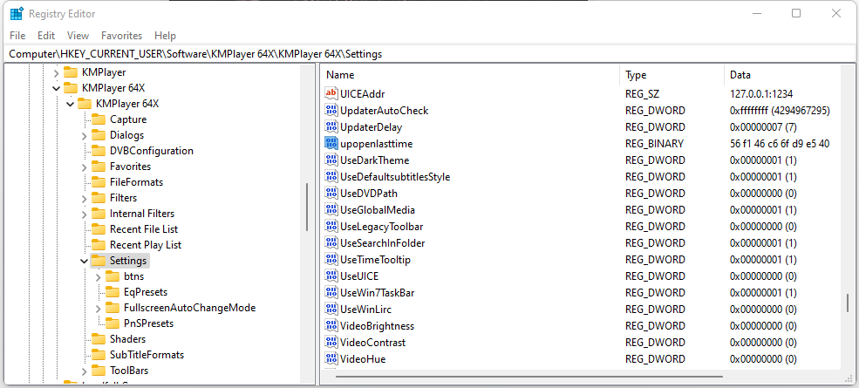Open the Help menu
Screen dimensions: 859x388
pos(165,36)
